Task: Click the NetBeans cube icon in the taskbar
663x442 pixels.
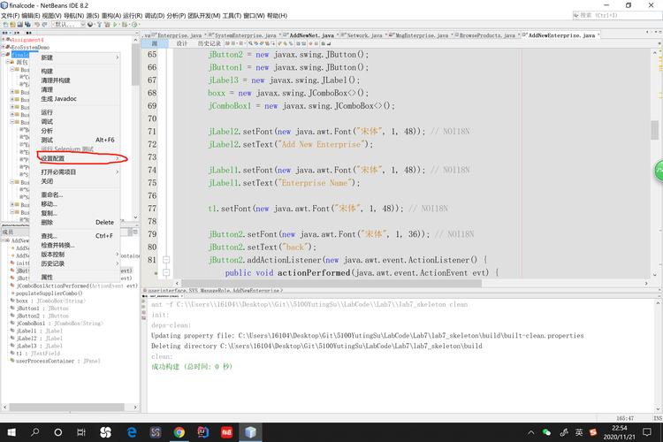Action: tap(252, 432)
